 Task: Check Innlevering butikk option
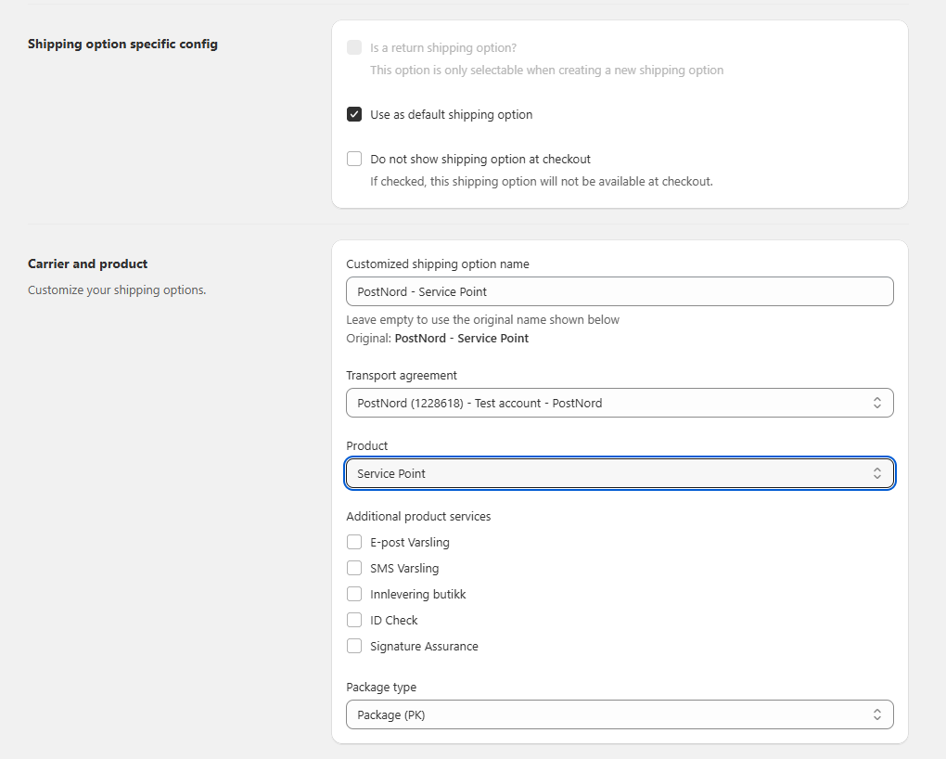[354, 594]
